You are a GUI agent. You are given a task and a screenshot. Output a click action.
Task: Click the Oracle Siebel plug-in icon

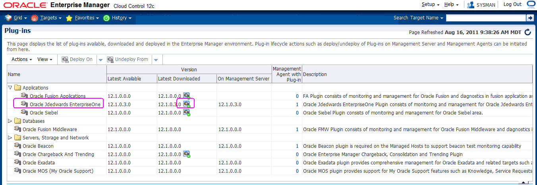(25, 113)
